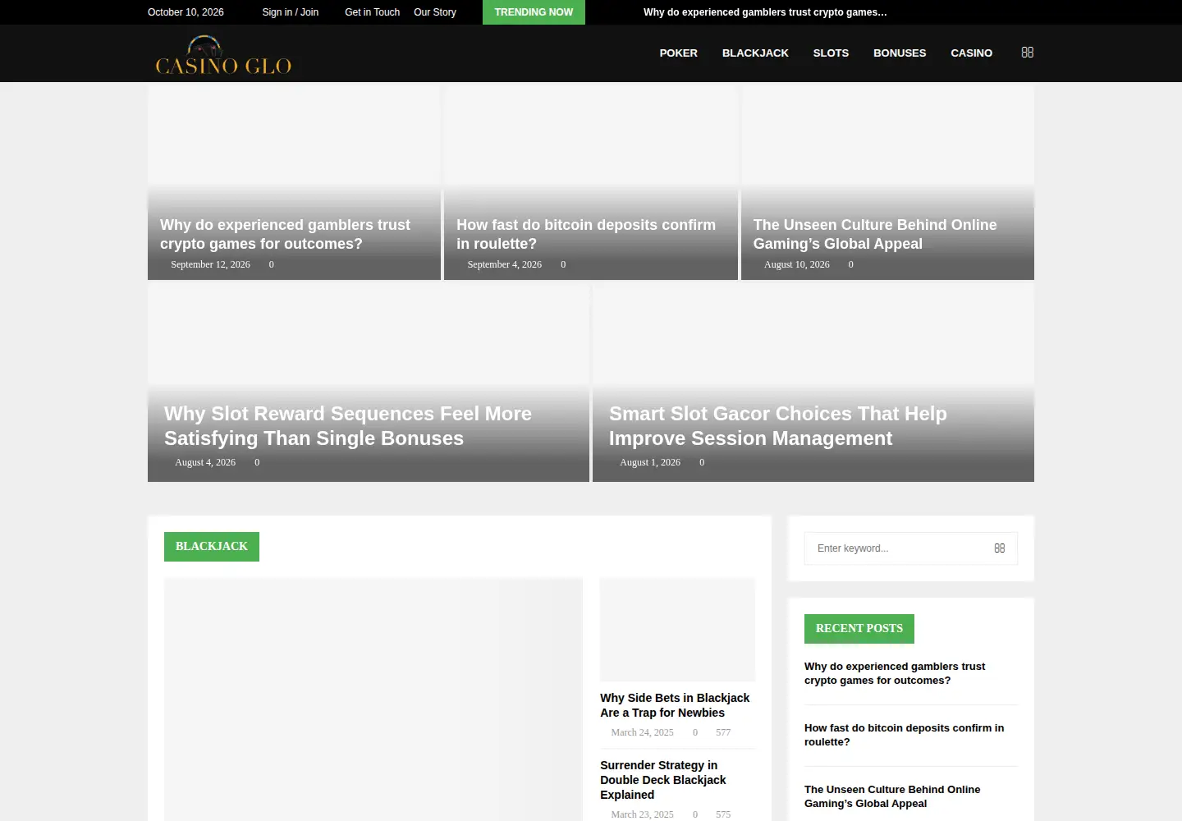Click the August 4, 2026 post date

click(205, 462)
